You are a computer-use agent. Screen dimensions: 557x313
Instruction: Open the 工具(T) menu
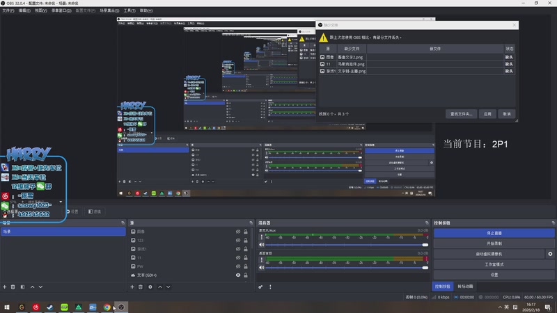[130, 10]
